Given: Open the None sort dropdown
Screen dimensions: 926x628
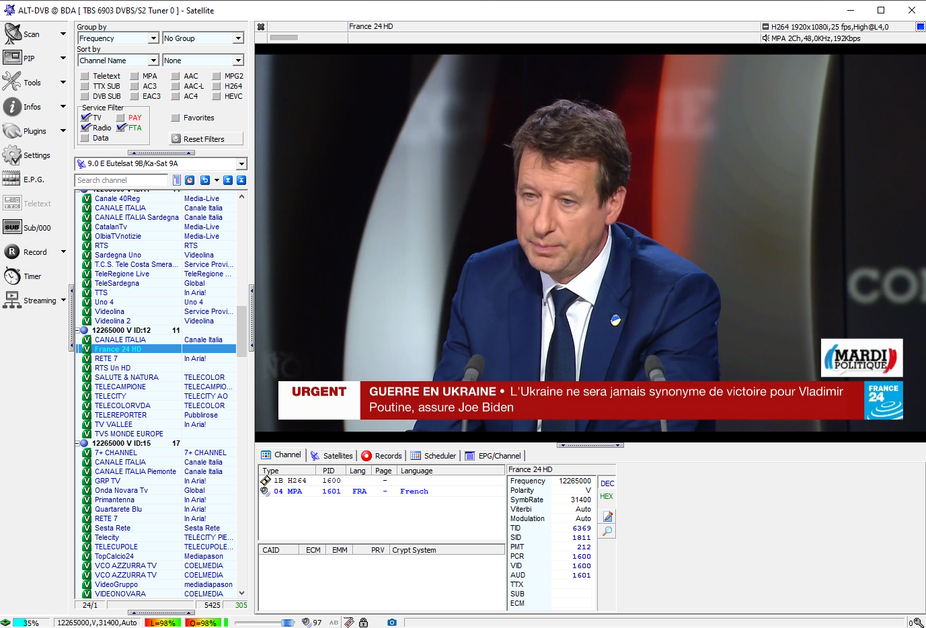Looking at the screenshot, I should (202, 61).
